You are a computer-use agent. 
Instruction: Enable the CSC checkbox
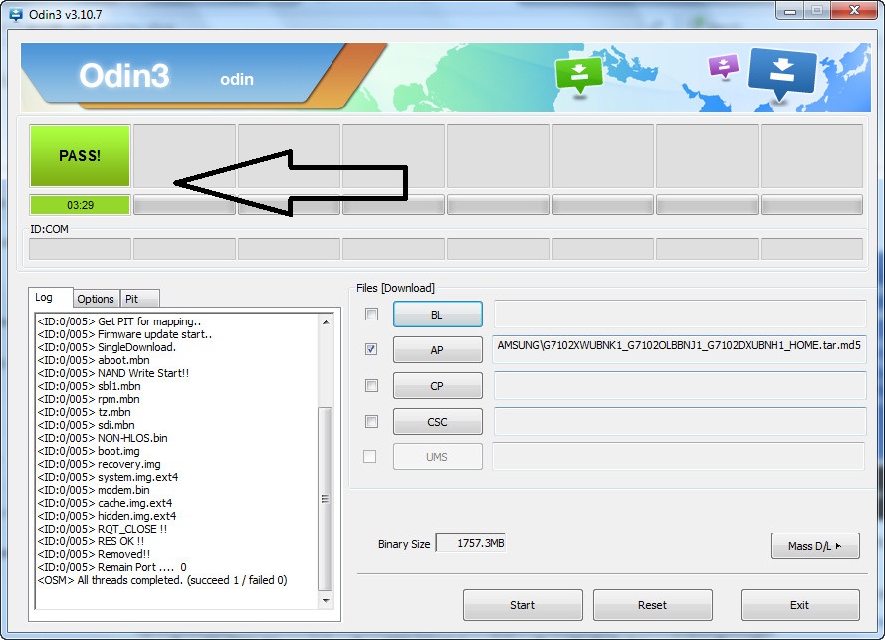pos(371,421)
